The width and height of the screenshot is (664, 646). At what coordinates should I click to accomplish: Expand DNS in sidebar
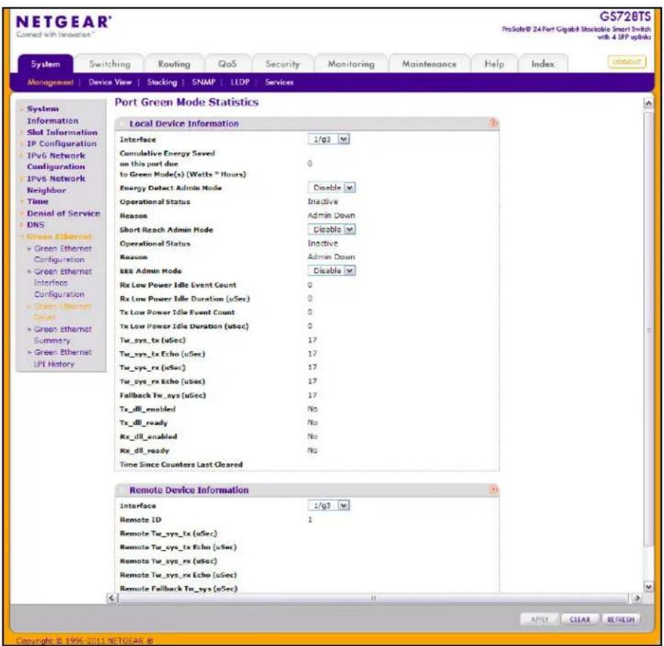[36, 225]
